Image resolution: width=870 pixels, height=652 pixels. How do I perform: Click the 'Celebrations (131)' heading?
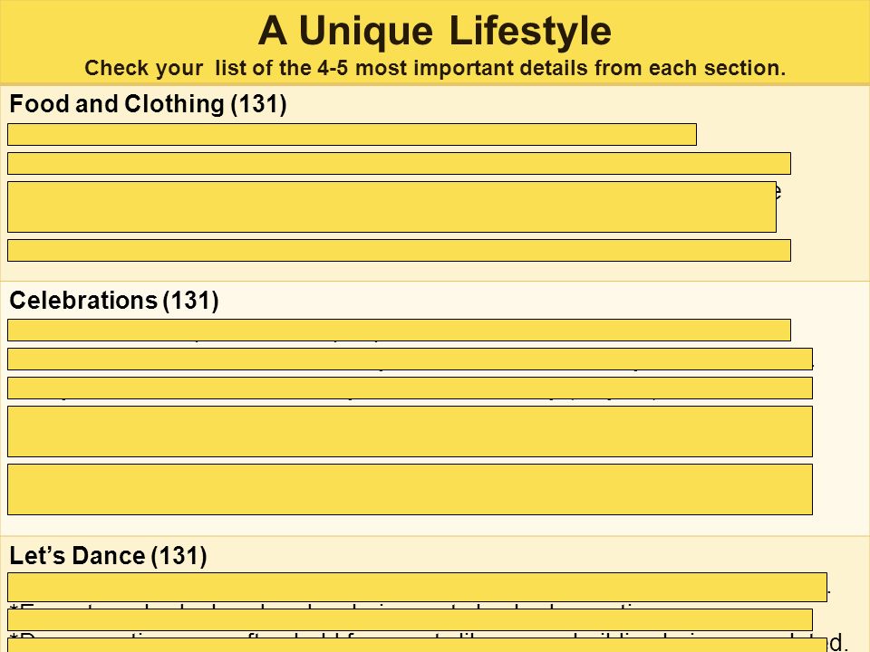114,300
